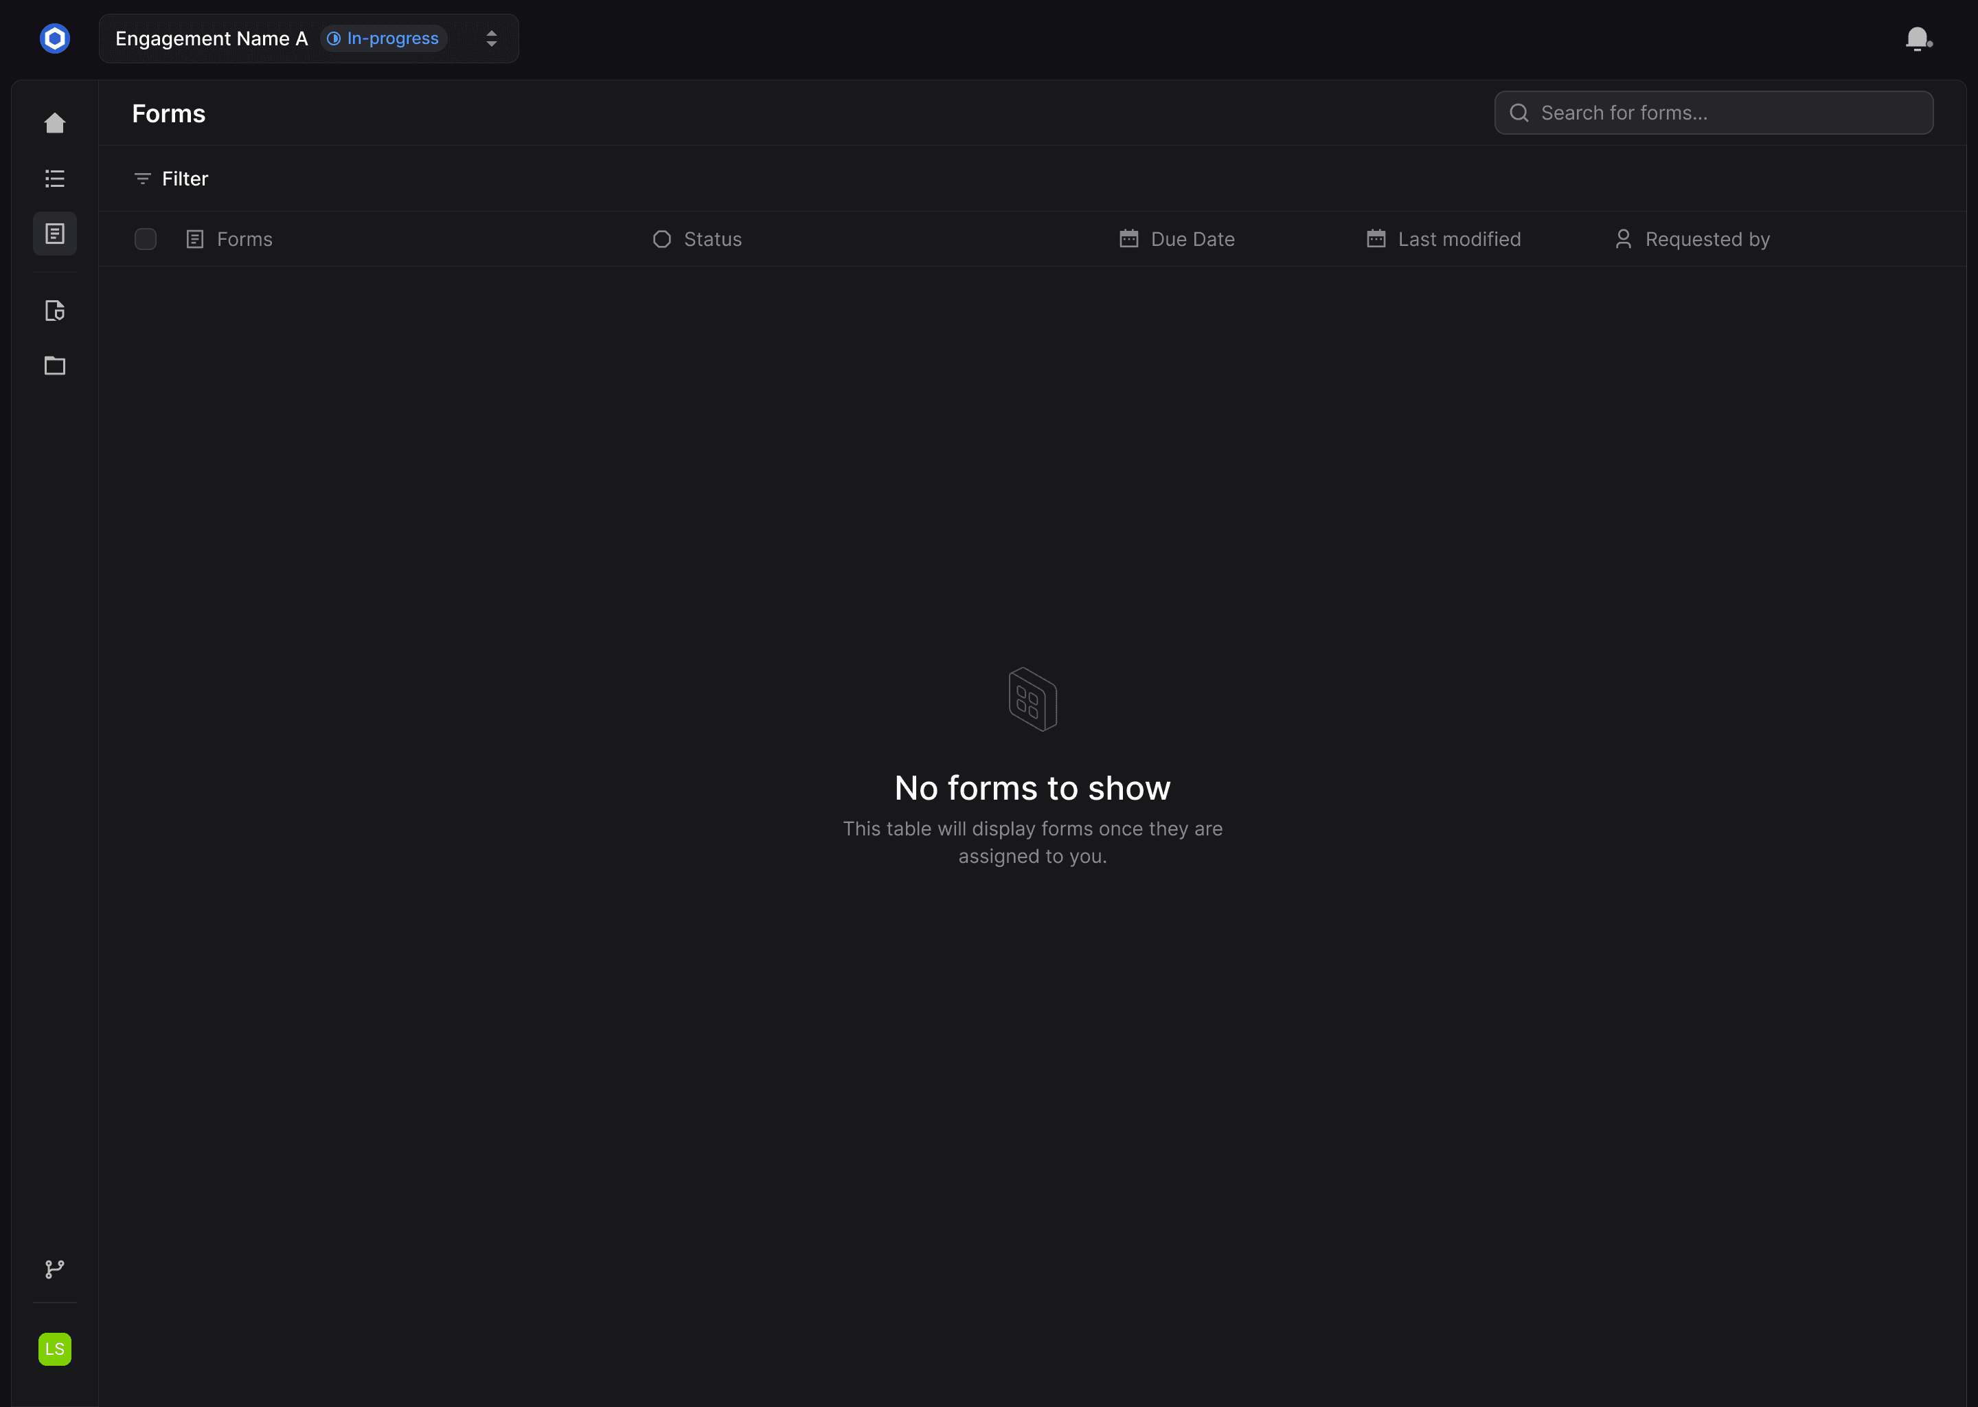Select the Forms sidebar icon
Image resolution: width=1978 pixels, height=1407 pixels.
(x=54, y=234)
